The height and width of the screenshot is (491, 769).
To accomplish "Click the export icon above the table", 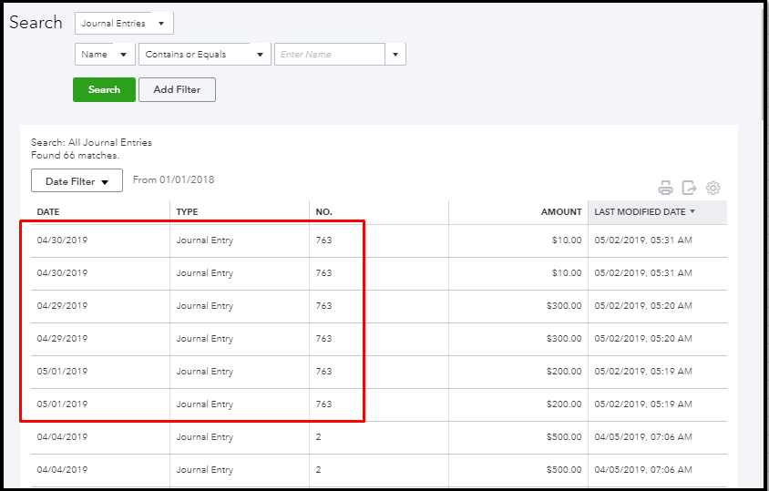I will tap(690, 188).
